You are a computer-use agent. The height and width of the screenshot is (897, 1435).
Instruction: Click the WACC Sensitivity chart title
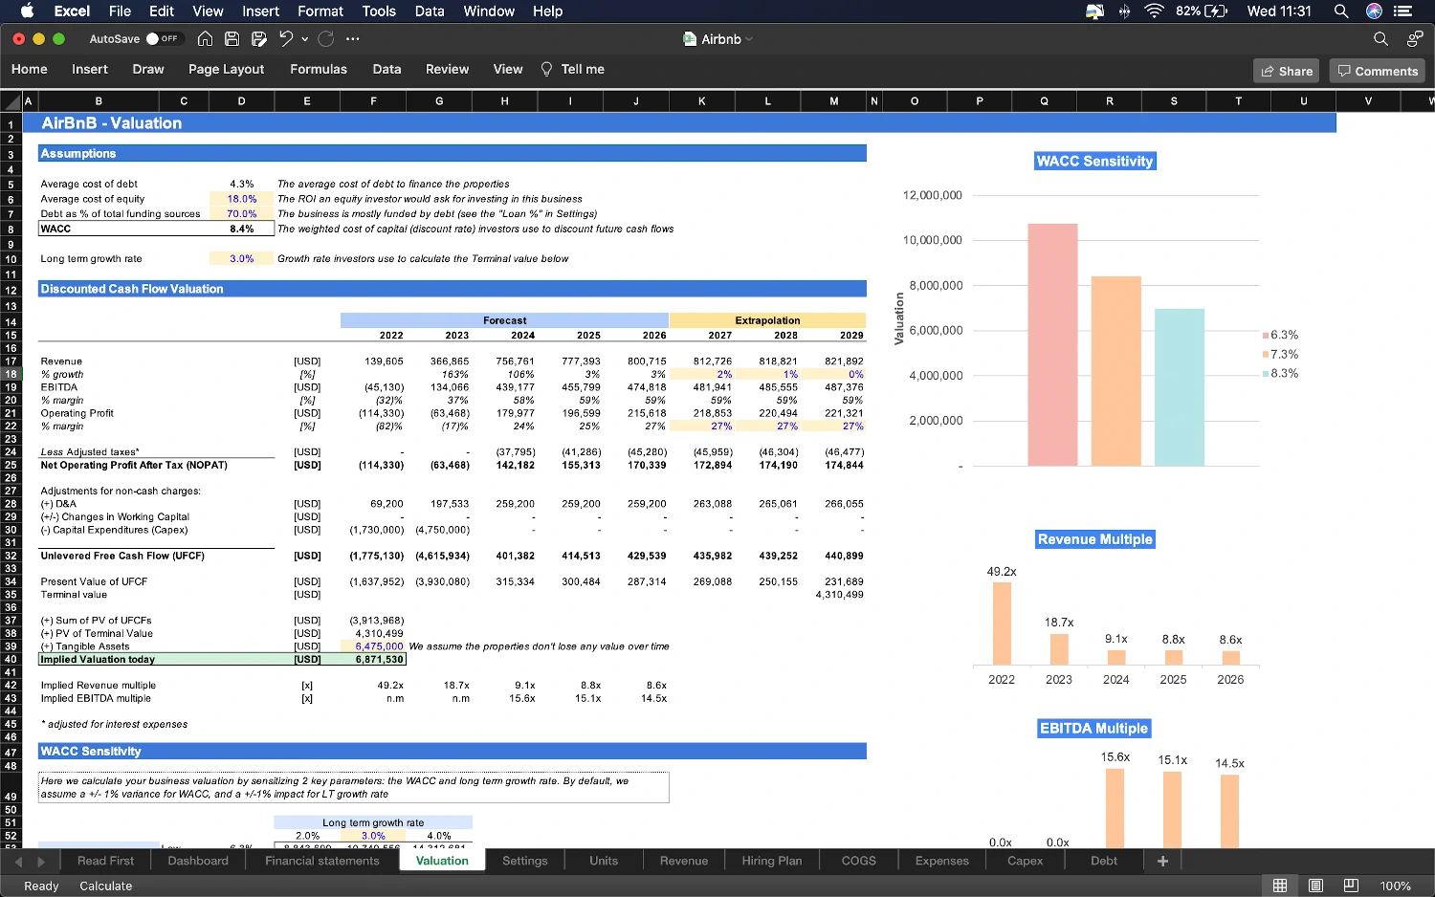click(x=1094, y=161)
